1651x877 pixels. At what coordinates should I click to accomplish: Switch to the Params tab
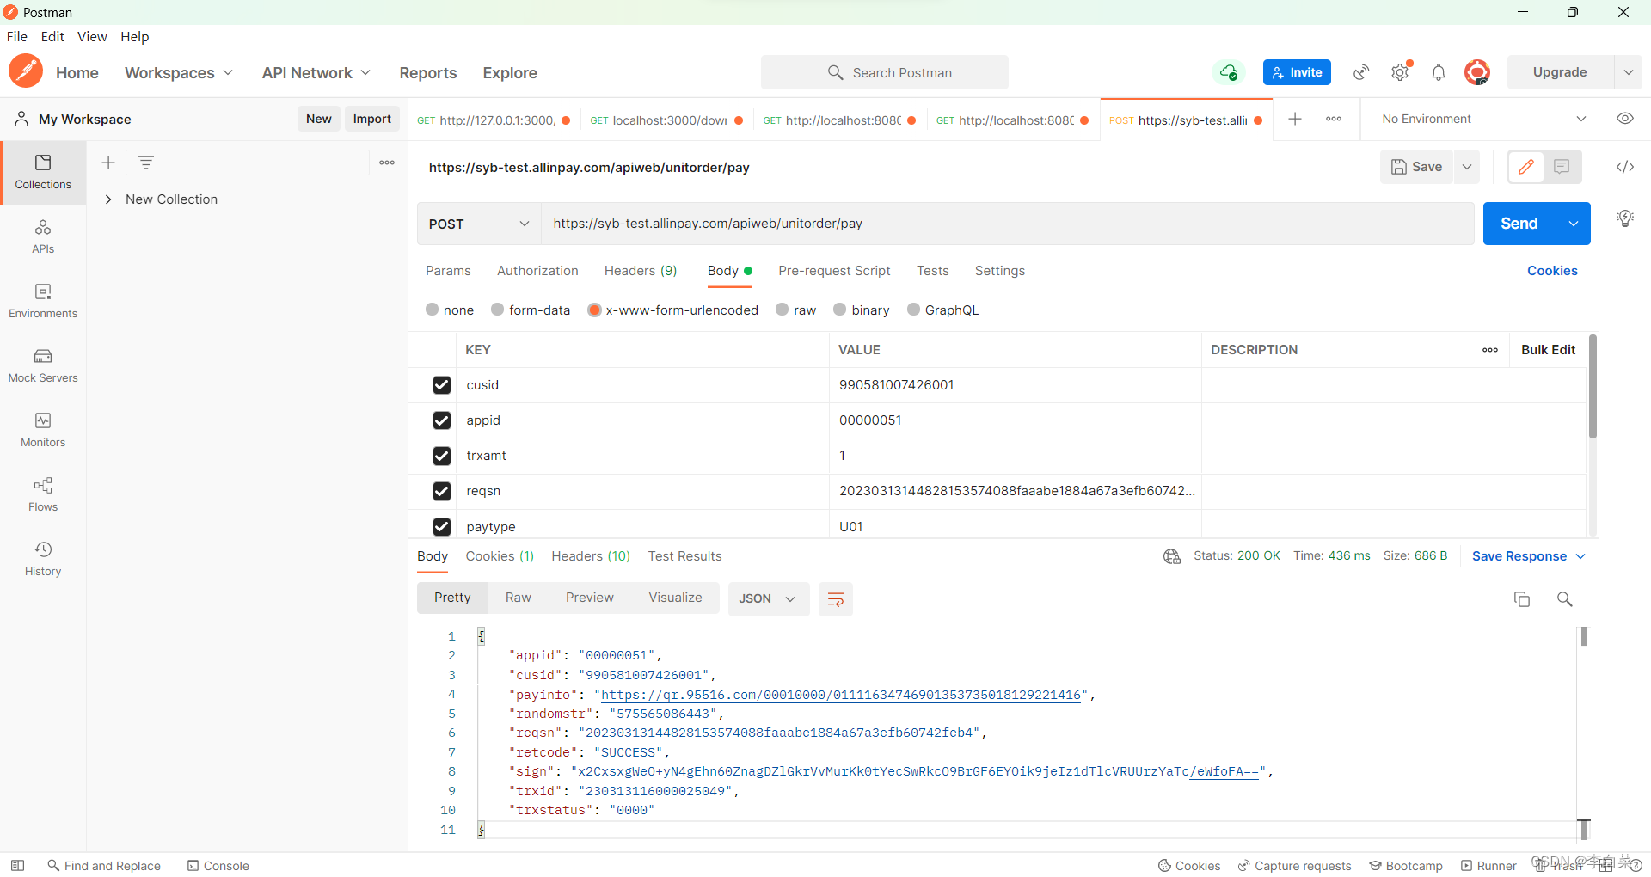(448, 271)
